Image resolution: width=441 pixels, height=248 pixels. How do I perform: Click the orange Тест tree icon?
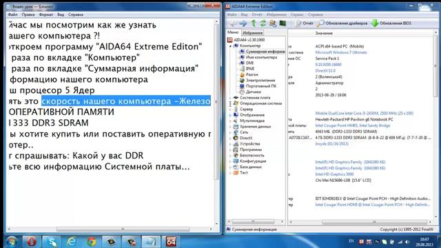pos(236,173)
